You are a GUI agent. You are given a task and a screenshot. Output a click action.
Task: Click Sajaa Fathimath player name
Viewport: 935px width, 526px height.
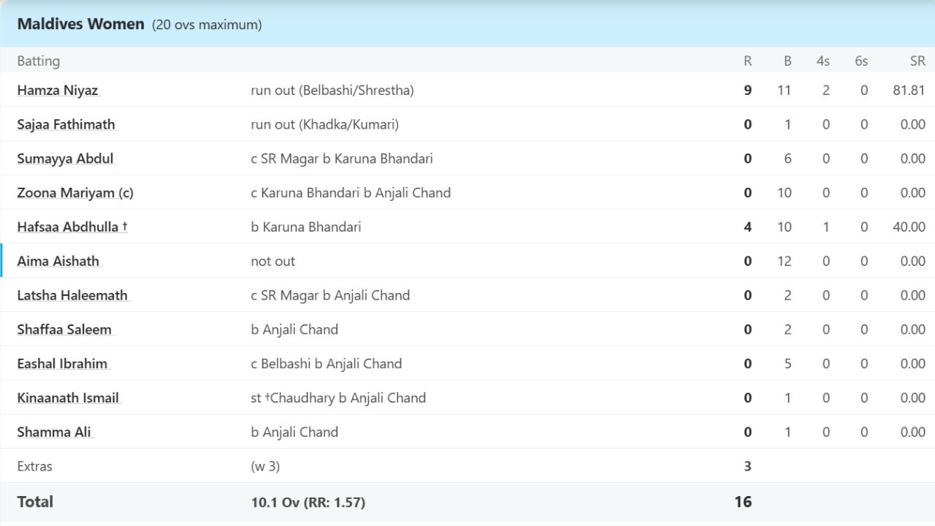click(66, 125)
